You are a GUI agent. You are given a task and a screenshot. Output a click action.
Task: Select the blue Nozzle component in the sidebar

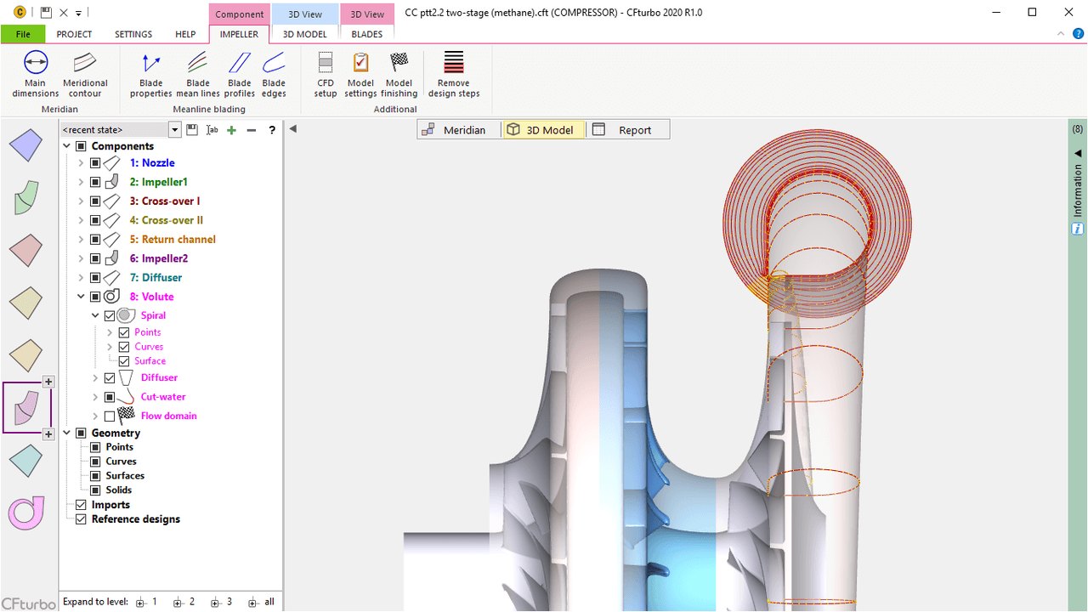click(26, 145)
